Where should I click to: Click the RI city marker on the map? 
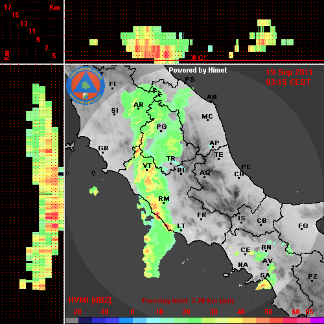pos(181,174)
